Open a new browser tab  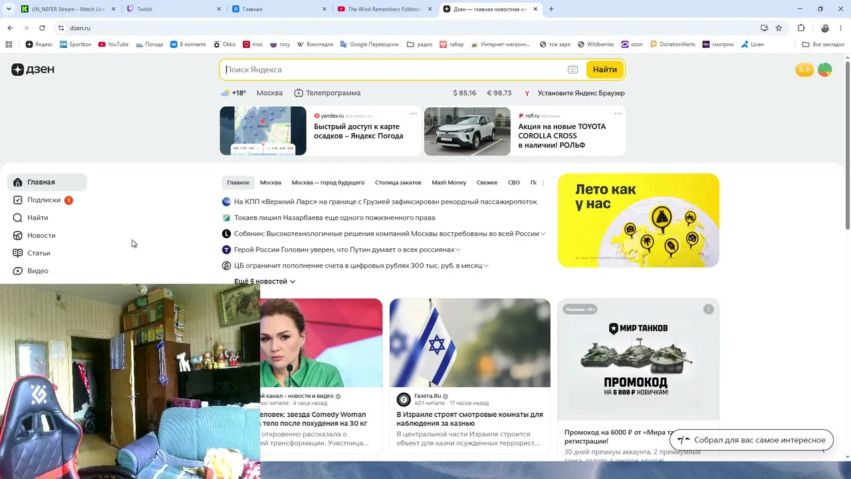tap(551, 9)
